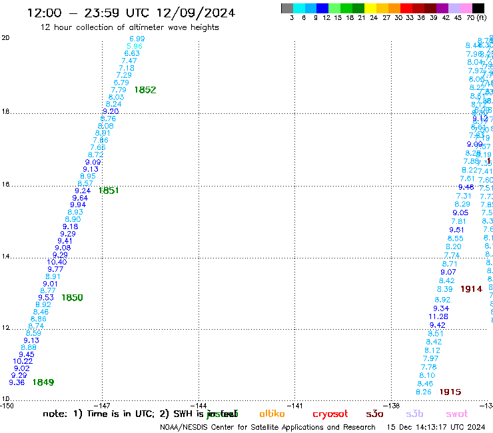Select the black swatch ending the legend
The image size is (493, 433).
pyautogui.click(x=478, y=8)
